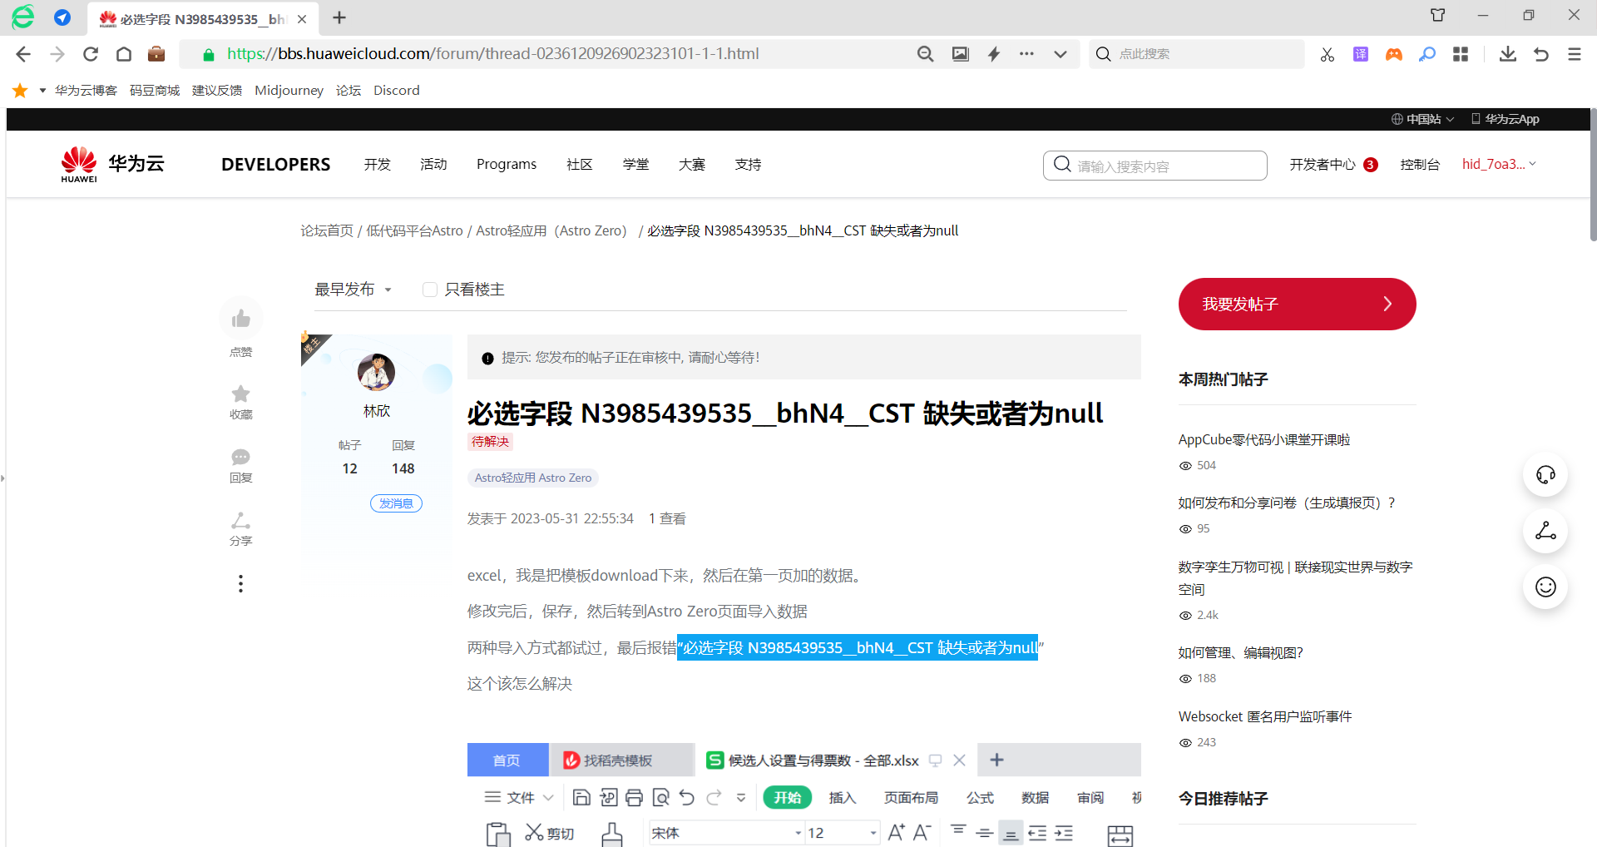Open the 华为云App link

click(x=1506, y=119)
